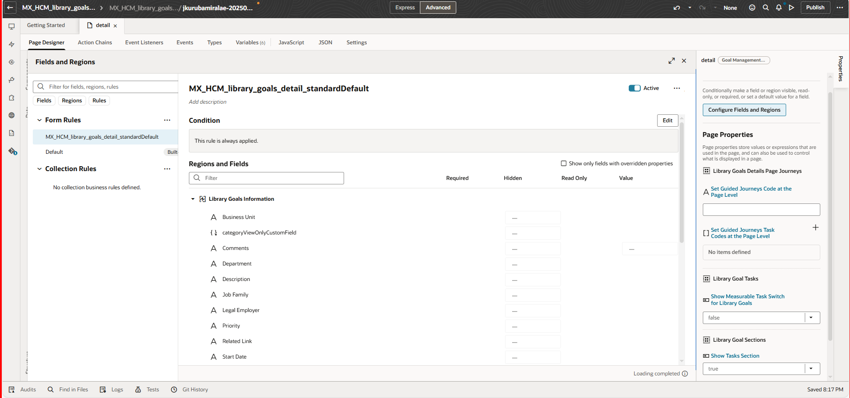Viewport: 850px width, 398px height.
Task: Click the Preview play icon
Action: pos(791,8)
